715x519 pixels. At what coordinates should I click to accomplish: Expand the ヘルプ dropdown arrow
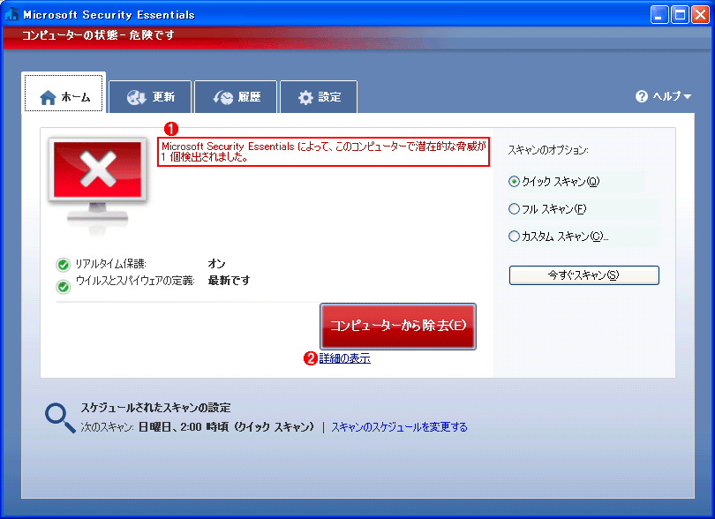(687, 97)
